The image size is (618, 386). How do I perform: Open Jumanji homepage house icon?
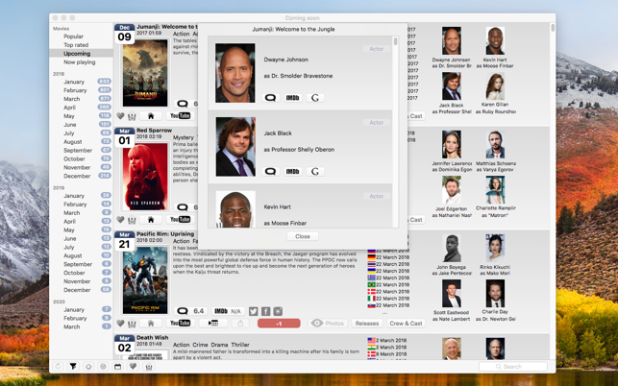pyautogui.click(x=151, y=116)
